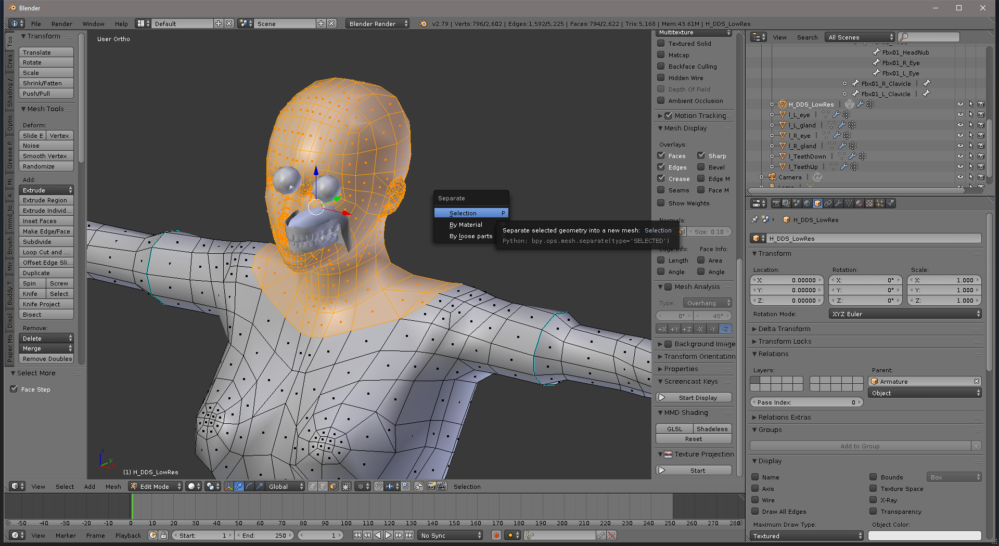Hide l_TeethDown using its eye icon

(x=960, y=157)
